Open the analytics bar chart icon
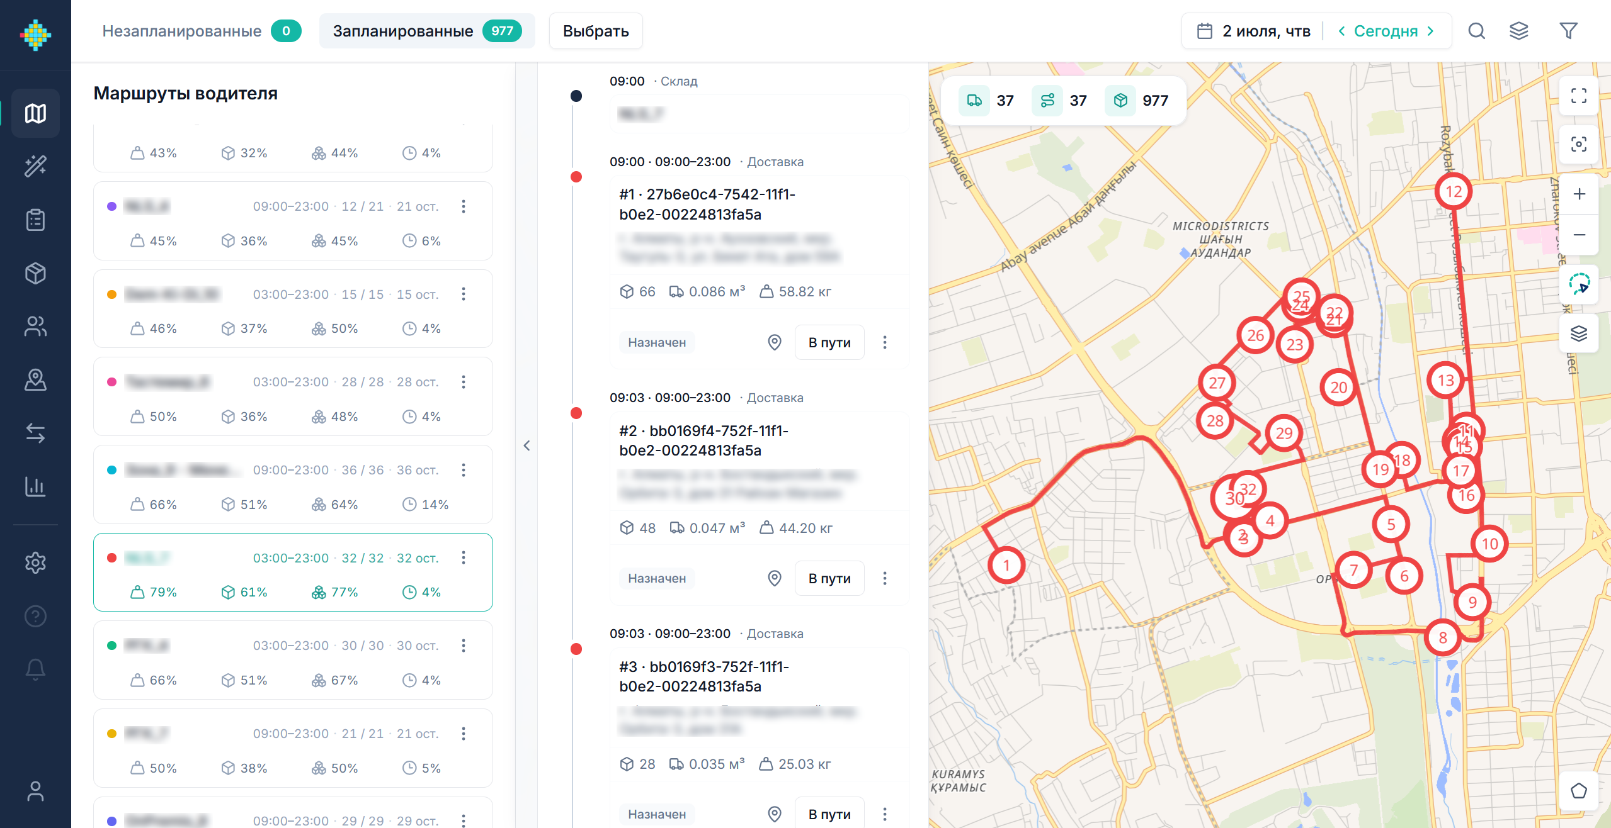The image size is (1611, 828). (35, 486)
